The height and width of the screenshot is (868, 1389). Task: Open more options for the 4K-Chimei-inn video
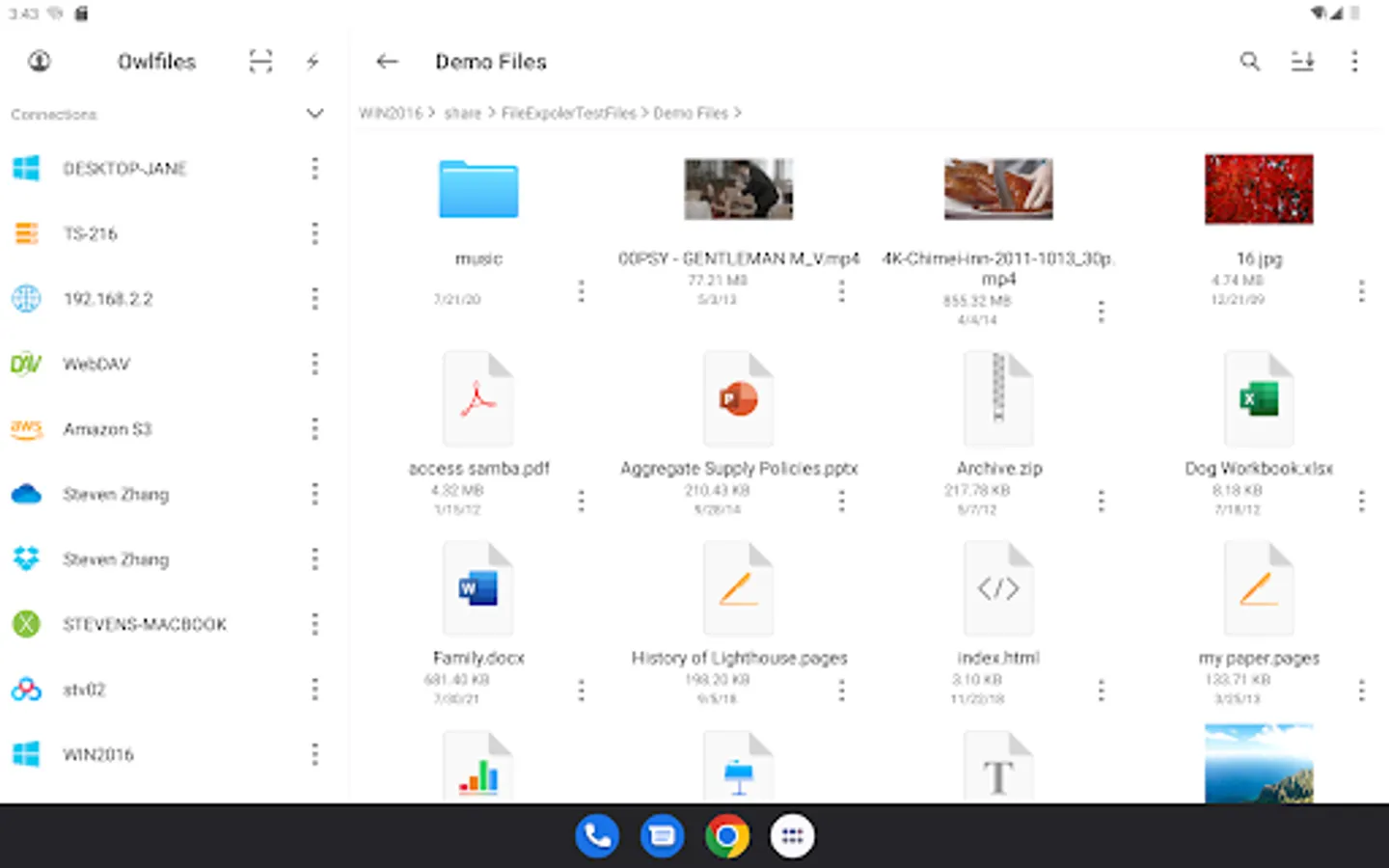tap(1101, 312)
